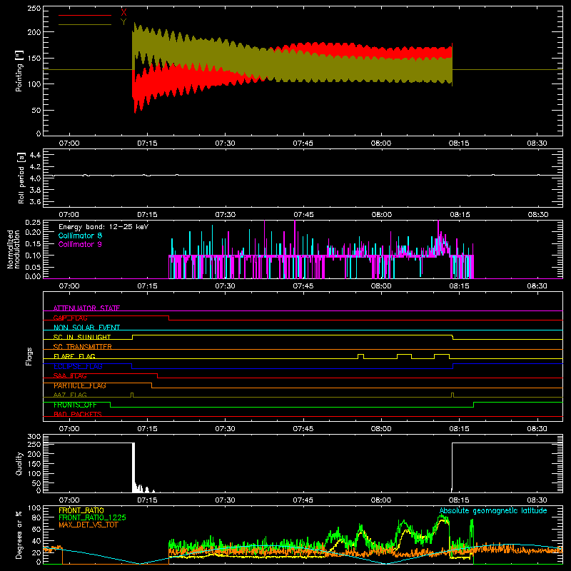Click the FLARE_FLAG label
571x571 pixels.
(74, 356)
